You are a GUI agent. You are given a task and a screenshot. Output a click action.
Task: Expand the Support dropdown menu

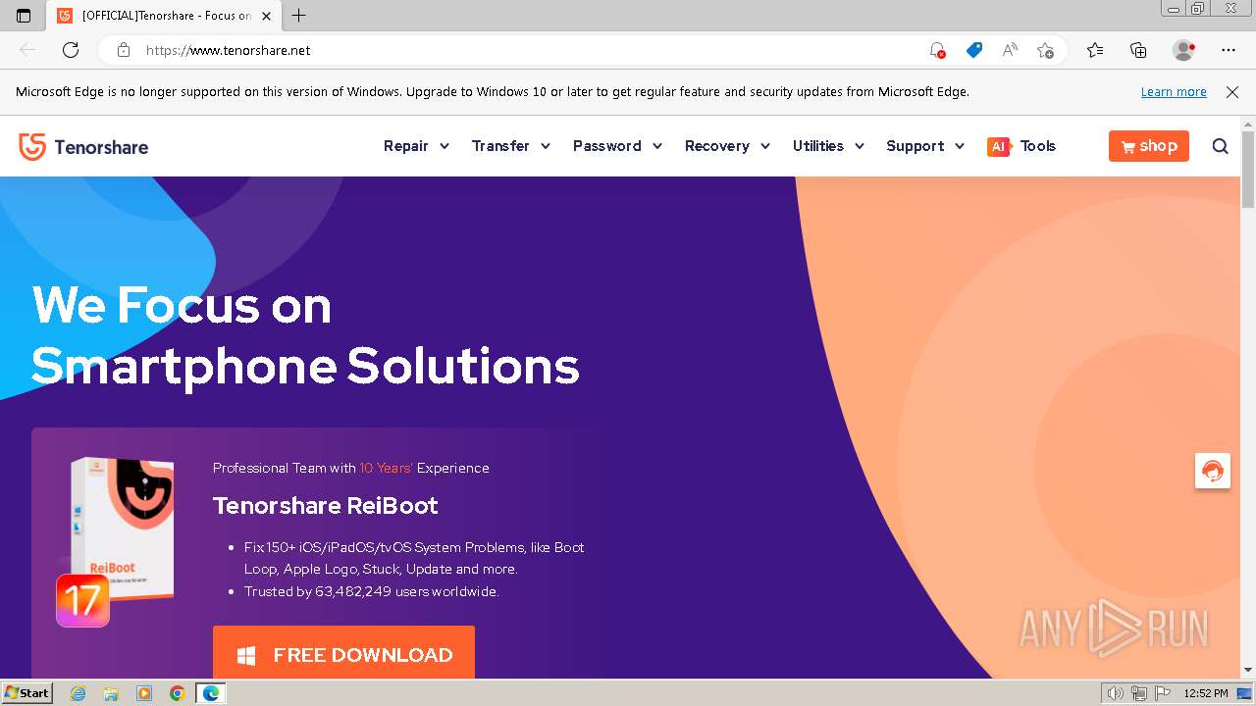pyautogui.click(x=925, y=146)
